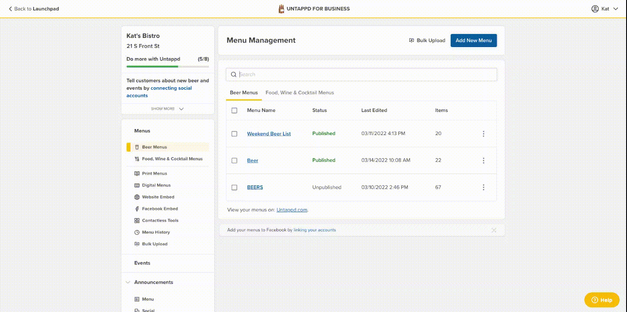The image size is (627, 312).
Task: Click the Add New Menu button
Action: point(474,41)
